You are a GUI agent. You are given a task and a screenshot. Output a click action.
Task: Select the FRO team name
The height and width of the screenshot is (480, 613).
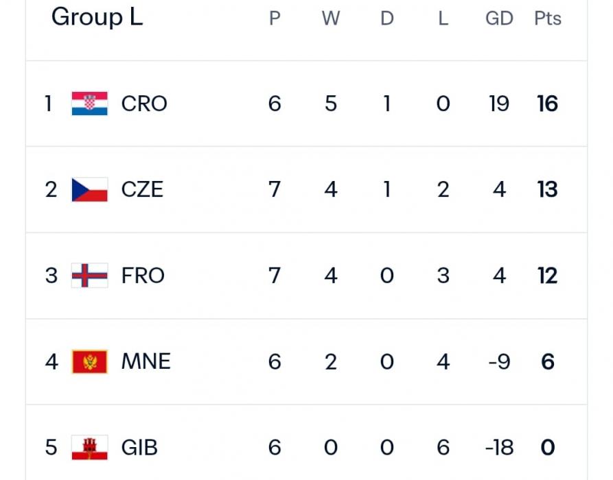coord(143,276)
